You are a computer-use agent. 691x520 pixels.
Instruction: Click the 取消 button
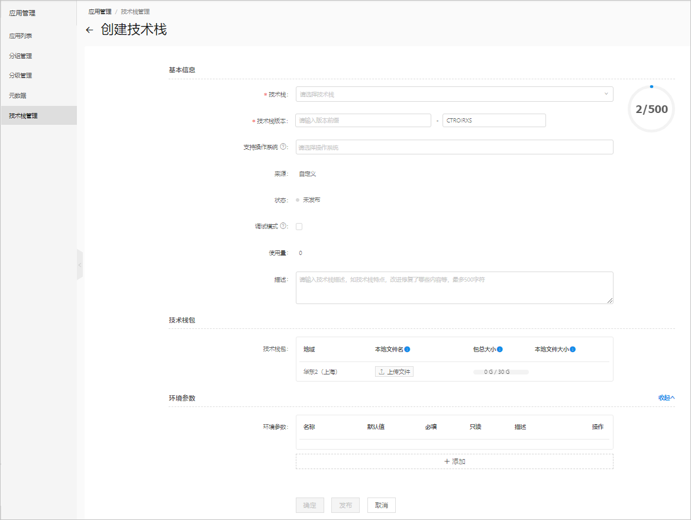point(381,505)
